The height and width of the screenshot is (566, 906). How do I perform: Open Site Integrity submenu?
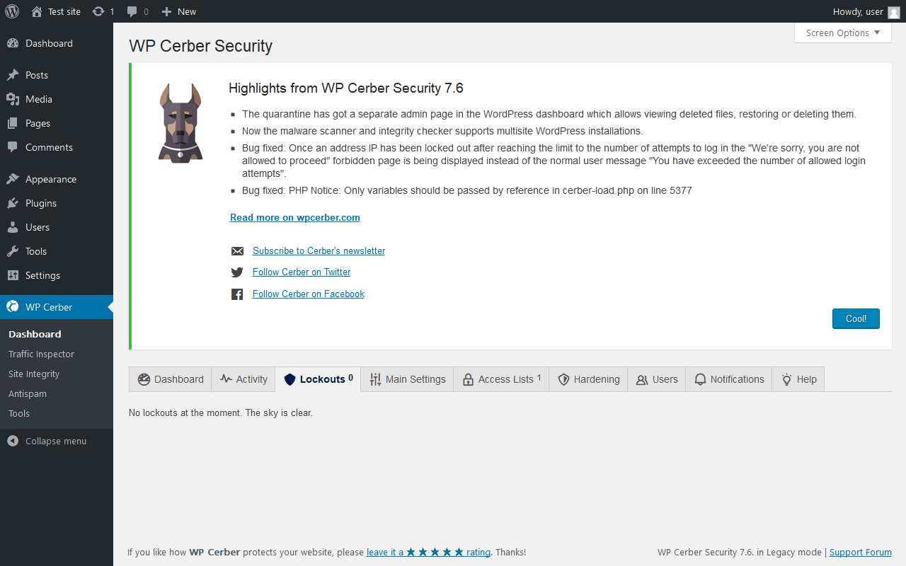[34, 374]
